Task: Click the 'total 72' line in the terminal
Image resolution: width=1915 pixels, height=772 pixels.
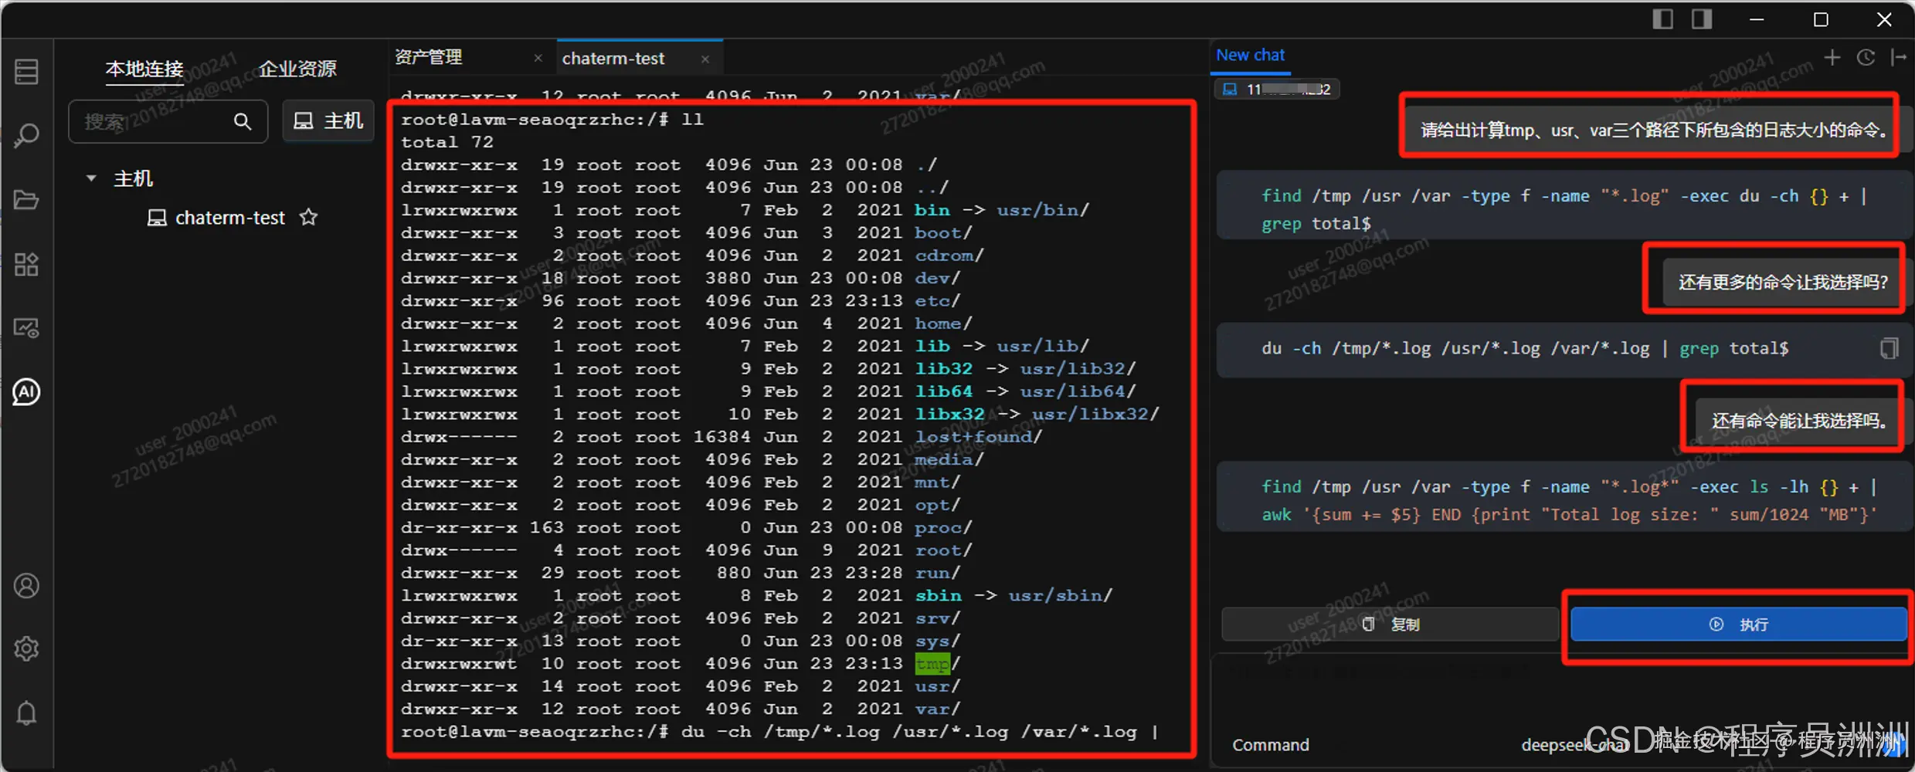Action: coord(447,142)
